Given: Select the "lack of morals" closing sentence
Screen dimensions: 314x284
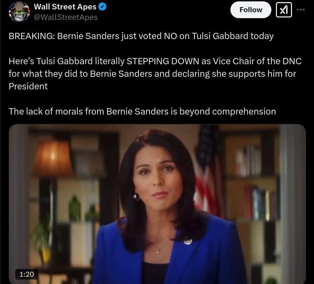Looking at the screenshot, I should 142,111.
